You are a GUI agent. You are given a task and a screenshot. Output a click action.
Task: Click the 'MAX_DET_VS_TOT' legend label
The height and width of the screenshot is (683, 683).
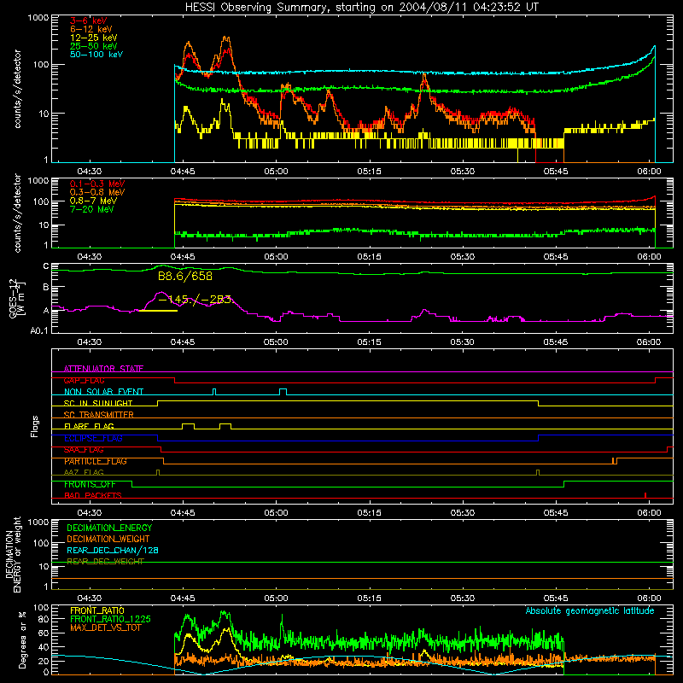click(106, 628)
